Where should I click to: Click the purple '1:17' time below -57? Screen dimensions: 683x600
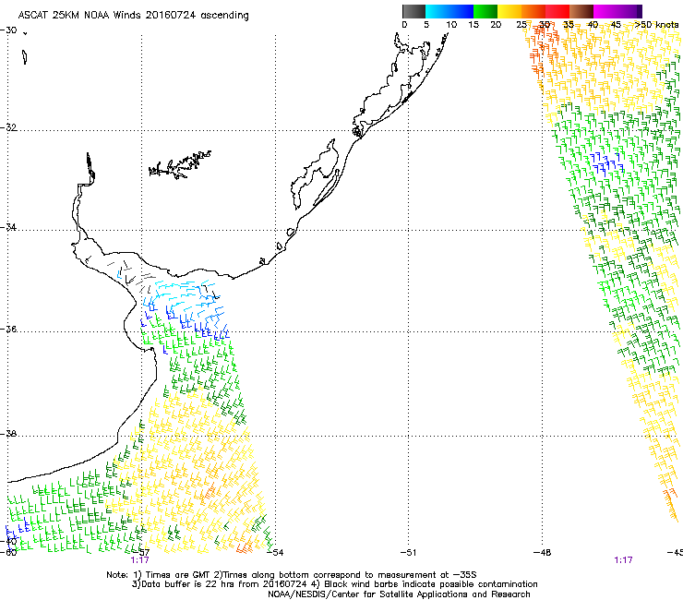coord(139,560)
